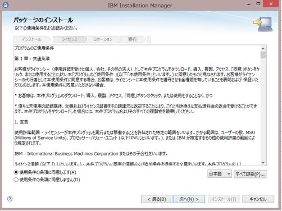This screenshot has height=211, width=282.
Task: Click the インストール wizard step tab
Action: pos(32,39)
